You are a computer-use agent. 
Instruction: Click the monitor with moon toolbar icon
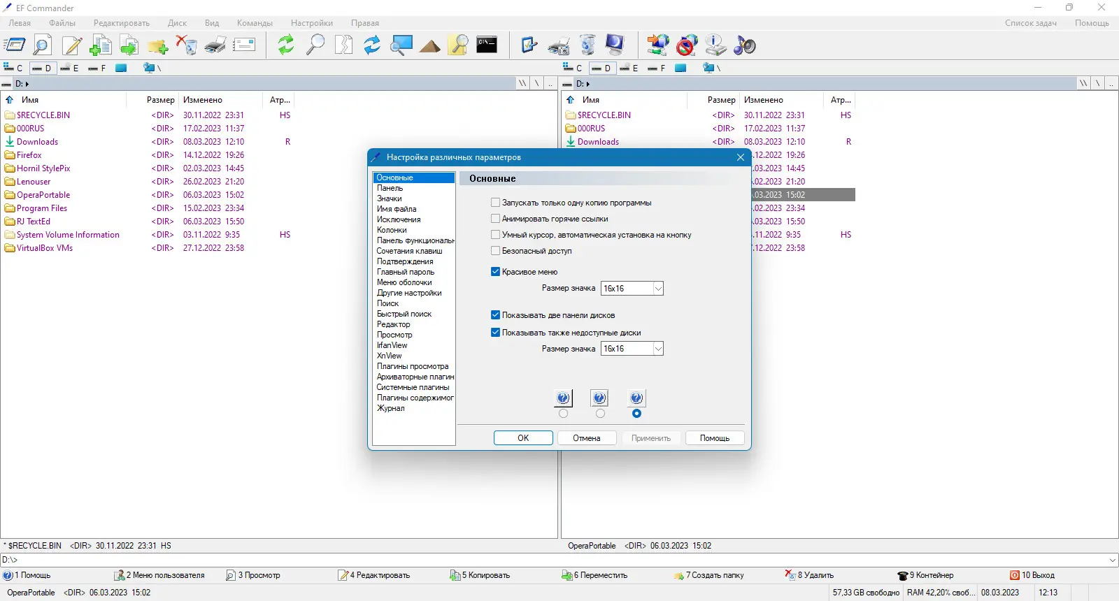pos(615,45)
